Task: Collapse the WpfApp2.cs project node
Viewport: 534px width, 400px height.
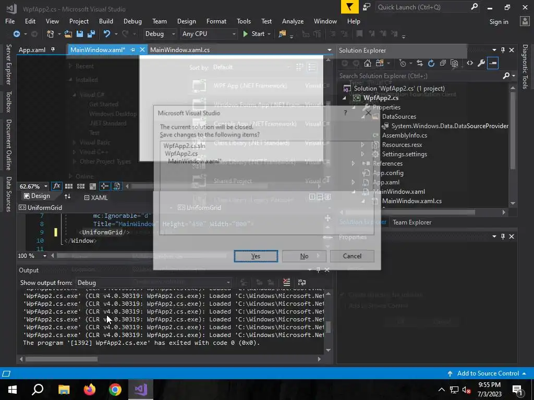Action: coord(344,98)
